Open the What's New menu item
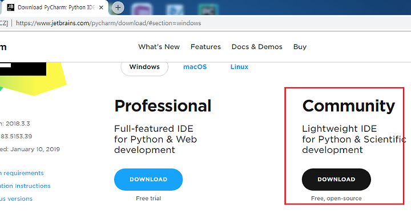The height and width of the screenshot is (214, 411). (159, 47)
